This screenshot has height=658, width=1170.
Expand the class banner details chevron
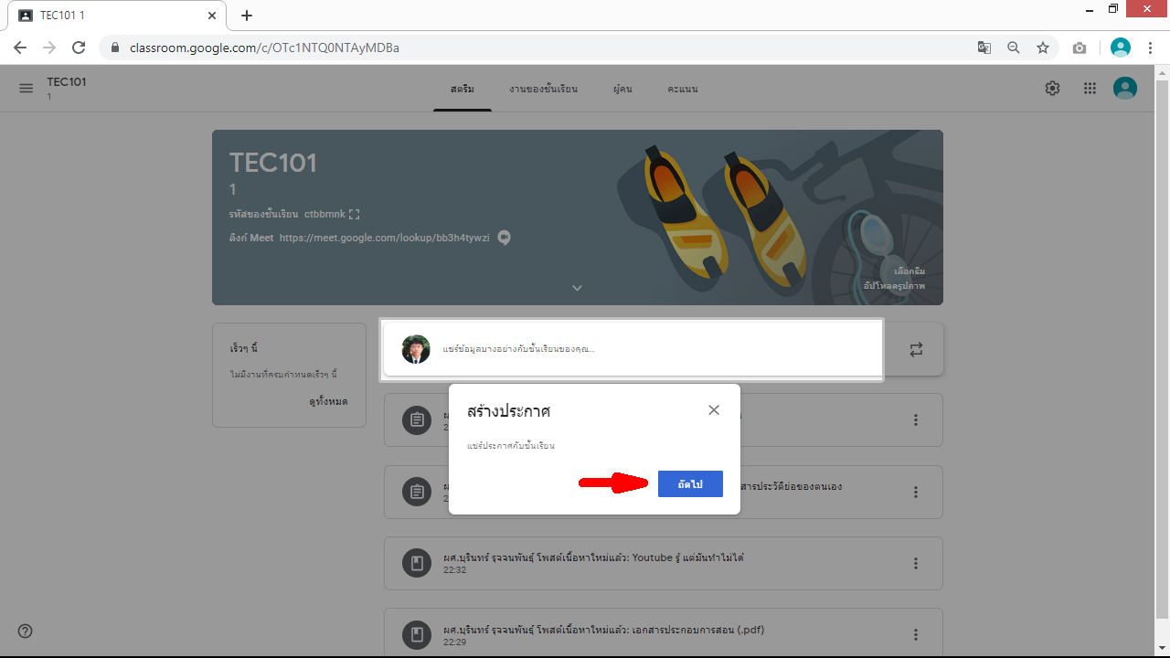click(577, 288)
